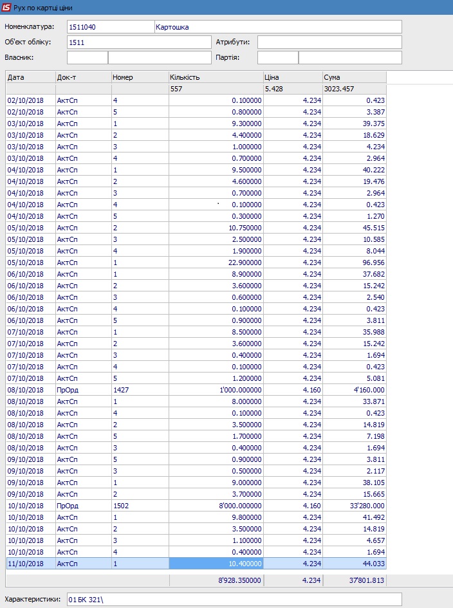Screen dimensions: 453x608
Task: Click the Об'єкт обліку field
Action: tap(139, 42)
